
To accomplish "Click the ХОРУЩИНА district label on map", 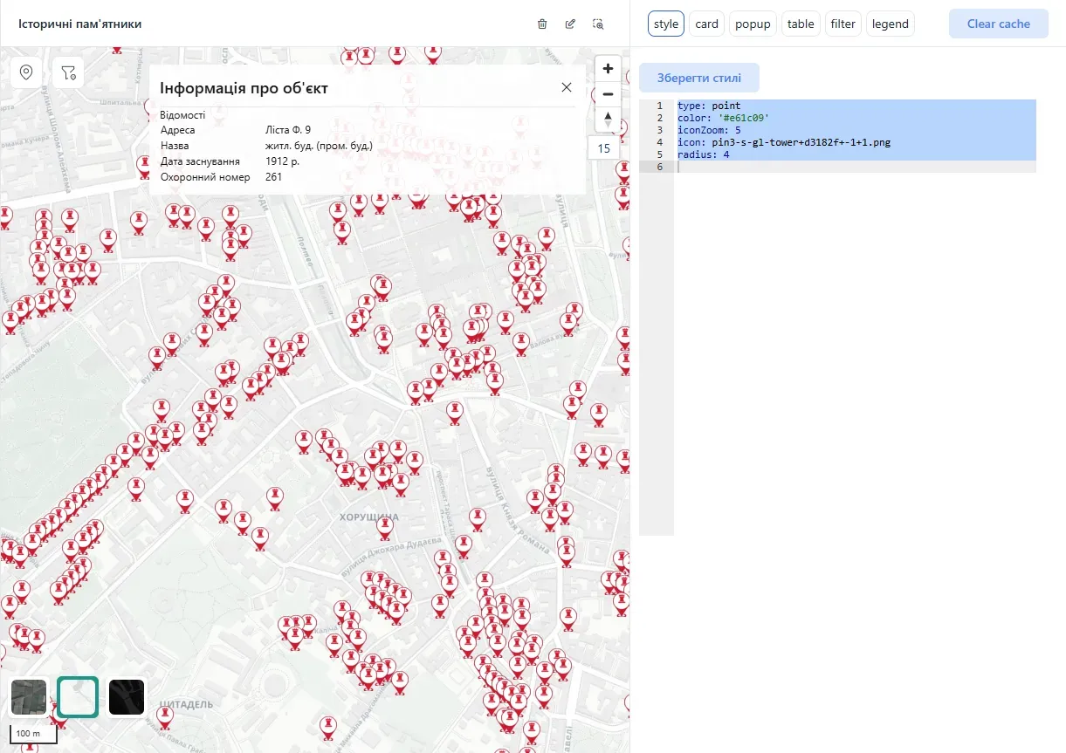I will [368, 517].
